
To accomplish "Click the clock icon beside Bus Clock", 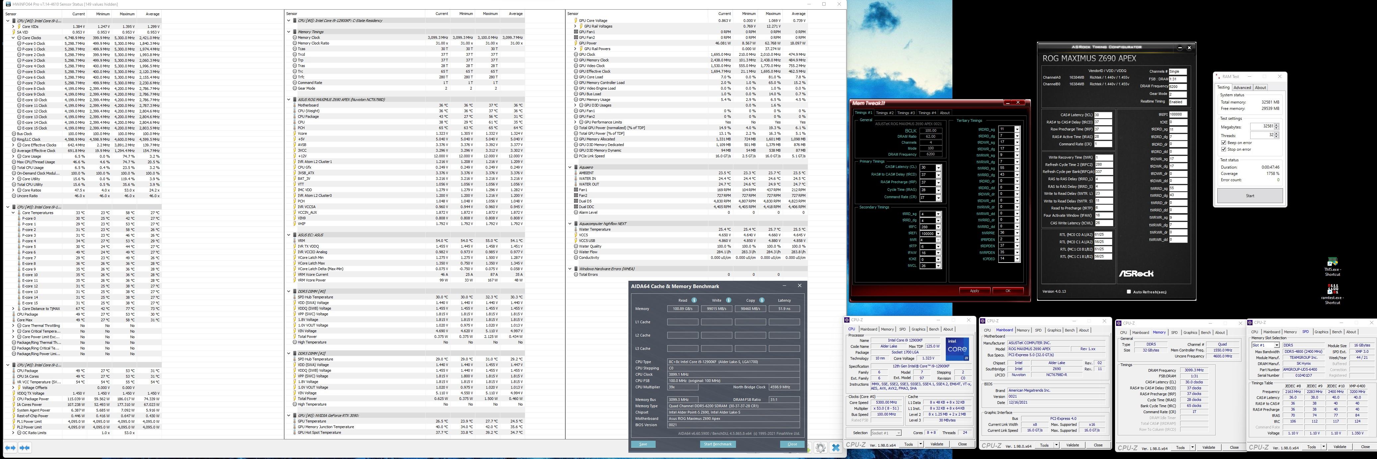I will click(x=14, y=134).
